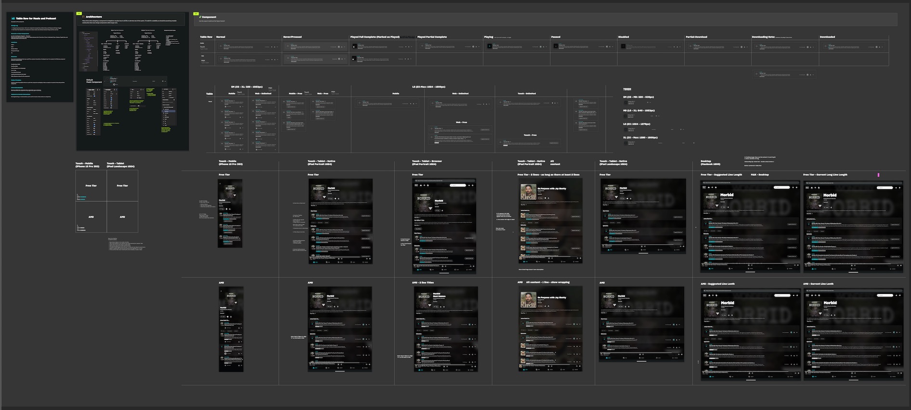
Task: Select AMU 'On Purpose with Jay Shetty' mockup
Action: [x=550, y=329]
